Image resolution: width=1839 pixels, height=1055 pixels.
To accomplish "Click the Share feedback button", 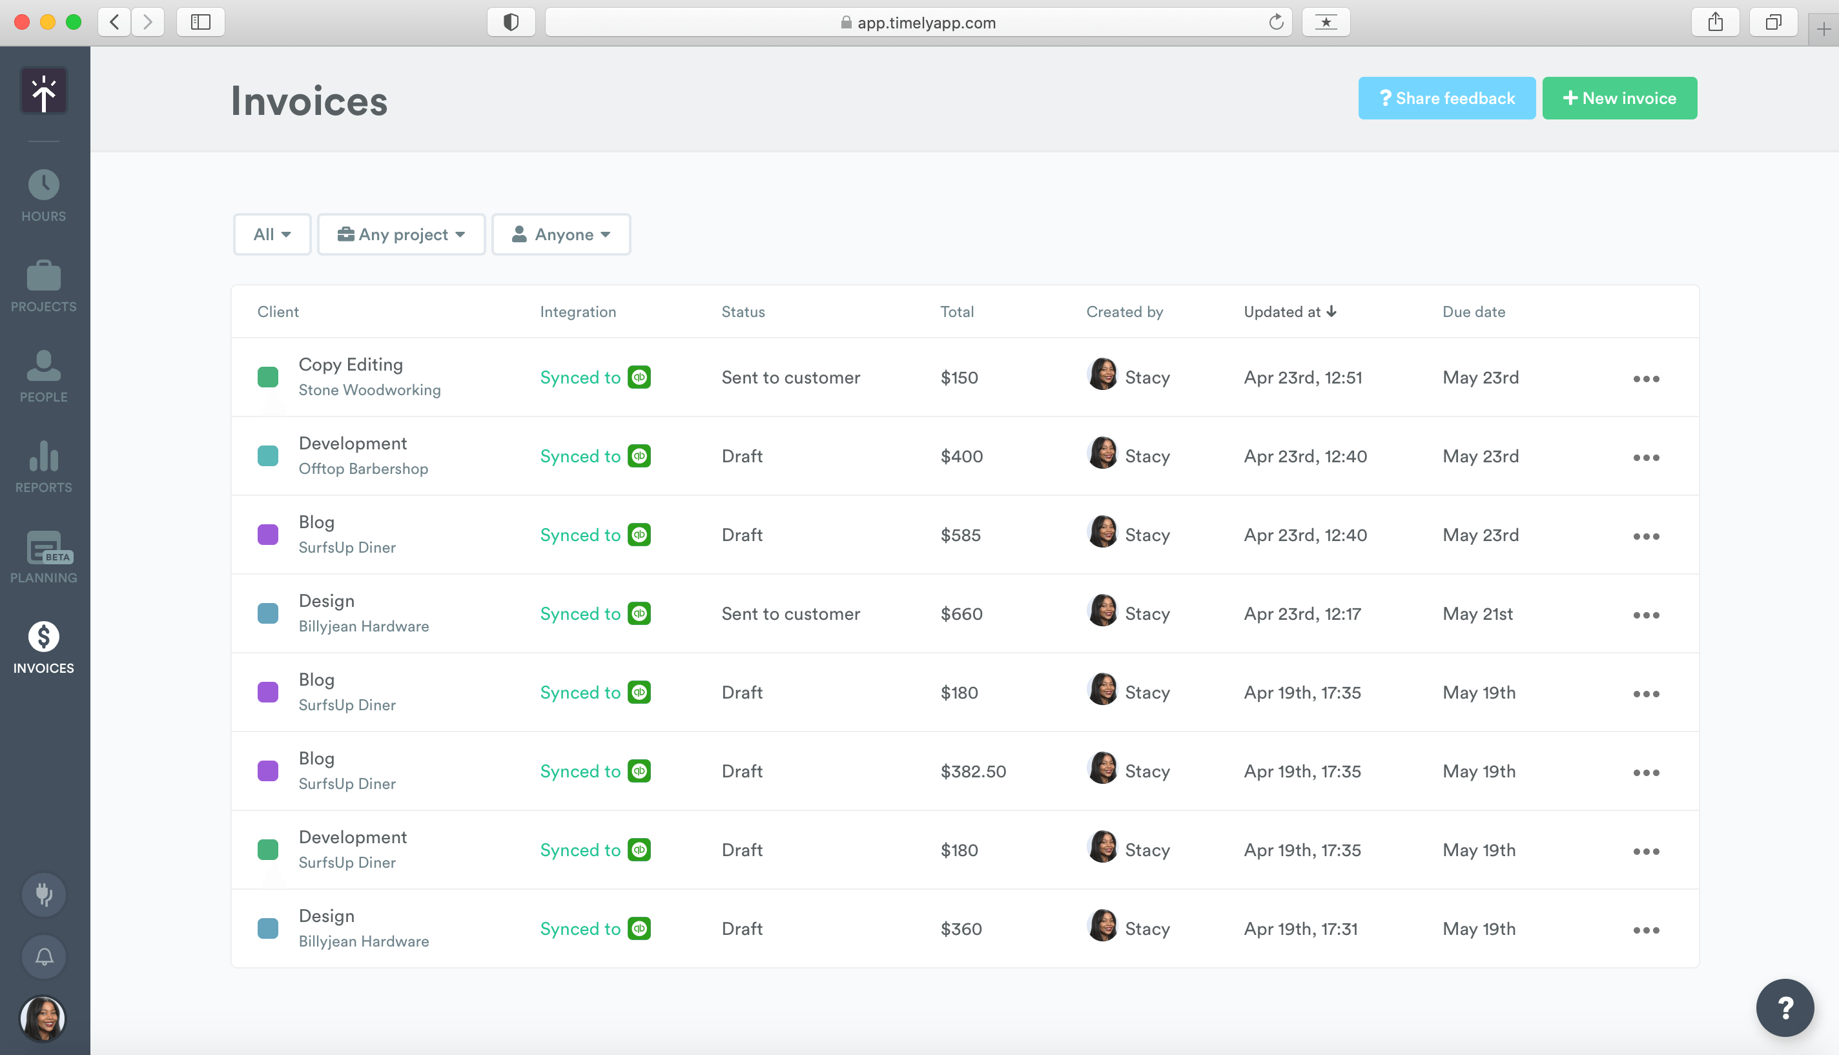I will coord(1446,98).
